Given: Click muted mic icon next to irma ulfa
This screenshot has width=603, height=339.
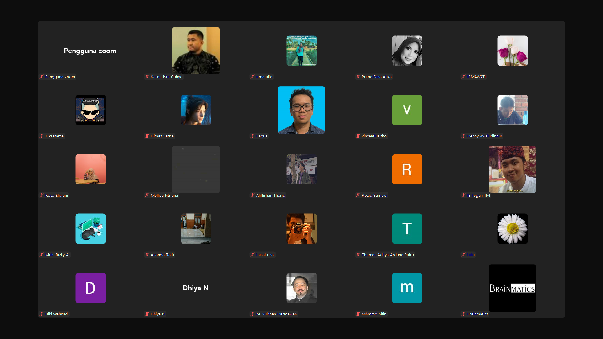Looking at the screenshot, I should [x=253, y=77].
